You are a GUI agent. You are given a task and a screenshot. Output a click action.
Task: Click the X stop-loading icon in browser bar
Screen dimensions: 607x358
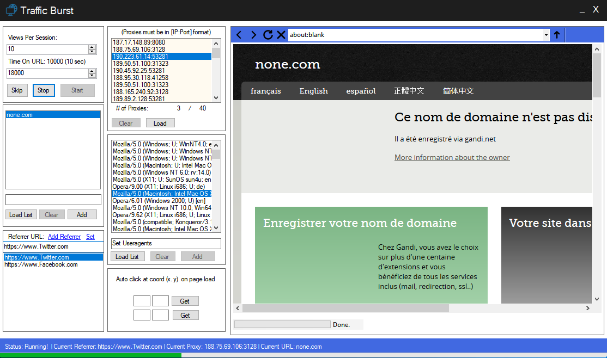coord(281,35)
